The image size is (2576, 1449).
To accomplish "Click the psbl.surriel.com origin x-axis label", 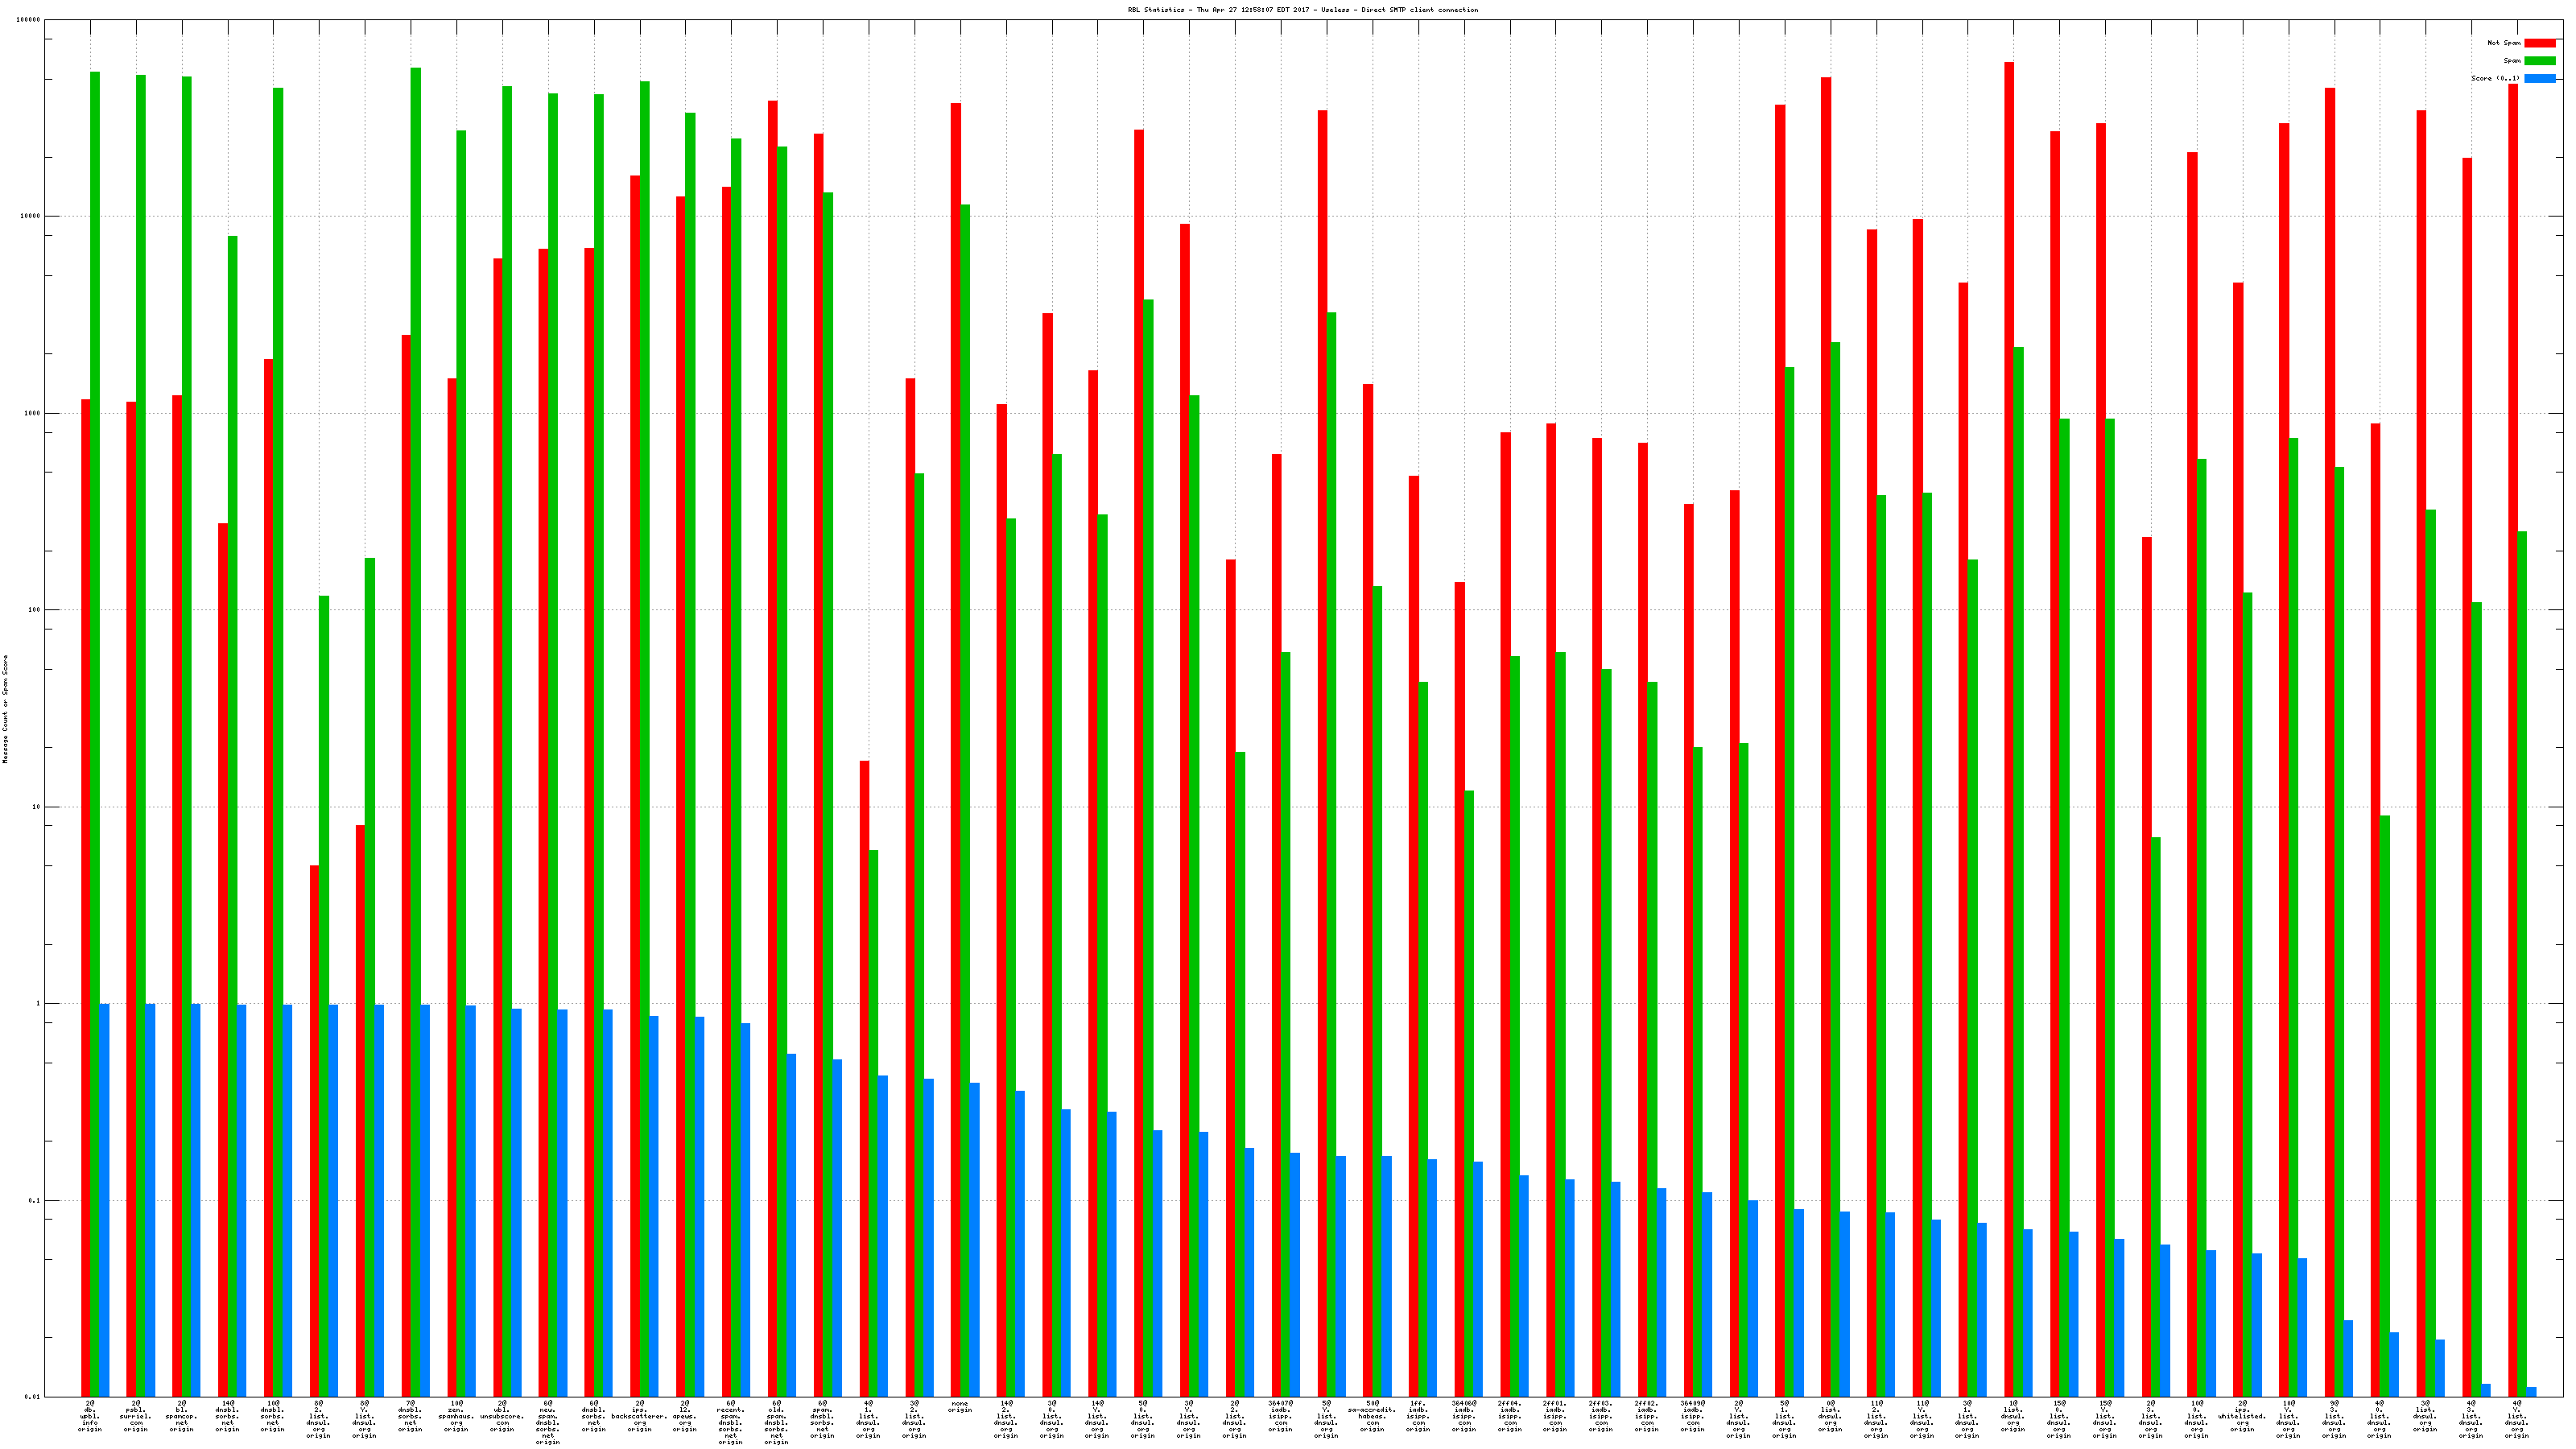I will pos(136,1416).
